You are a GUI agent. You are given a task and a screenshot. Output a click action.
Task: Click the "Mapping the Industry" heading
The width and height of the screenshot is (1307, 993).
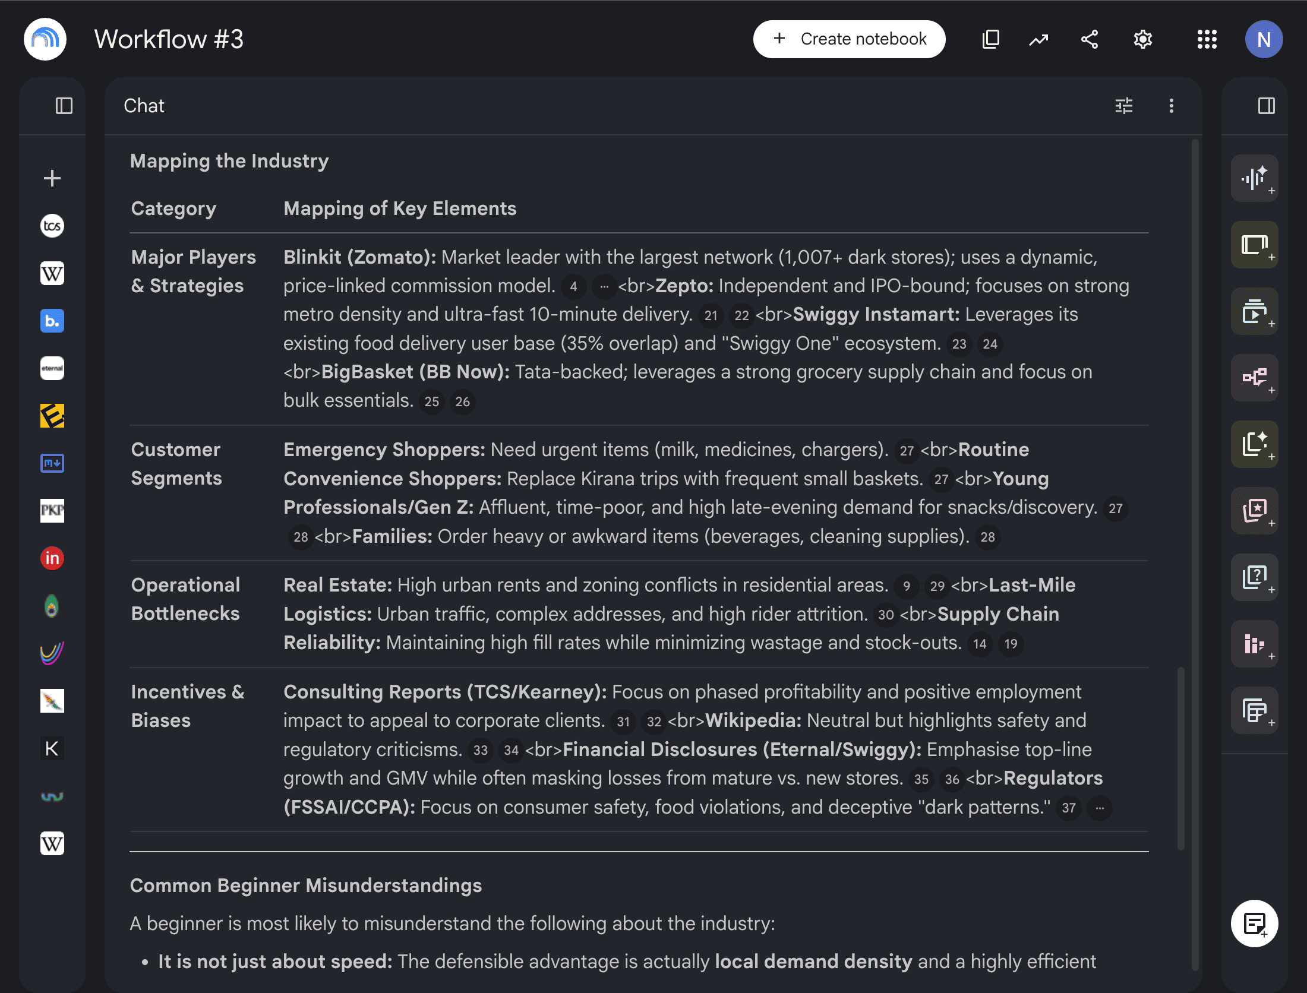pos(229,161)
